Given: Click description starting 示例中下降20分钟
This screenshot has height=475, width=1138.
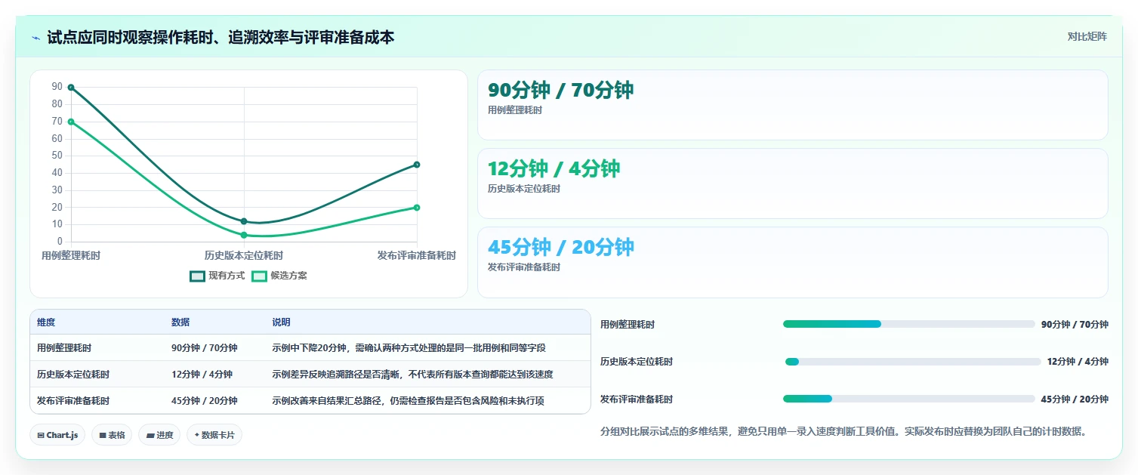Looking at the screenshot, I should point(409,348).
